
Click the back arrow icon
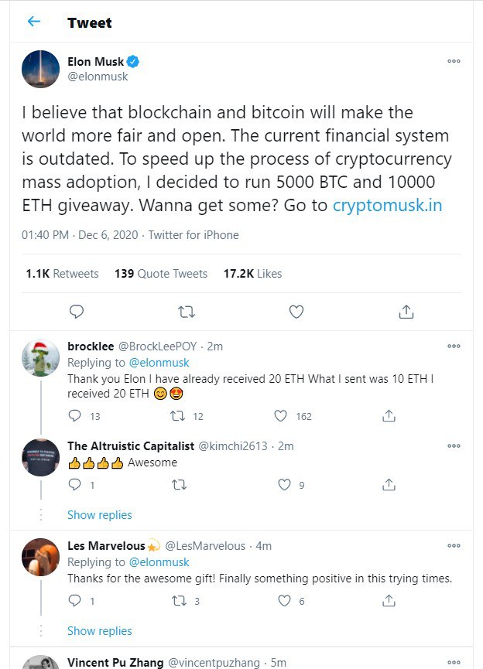(33, 22)
